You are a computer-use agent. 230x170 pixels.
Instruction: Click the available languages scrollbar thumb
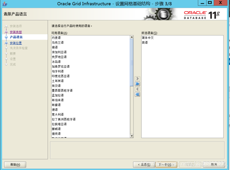[x=132, y=63]
